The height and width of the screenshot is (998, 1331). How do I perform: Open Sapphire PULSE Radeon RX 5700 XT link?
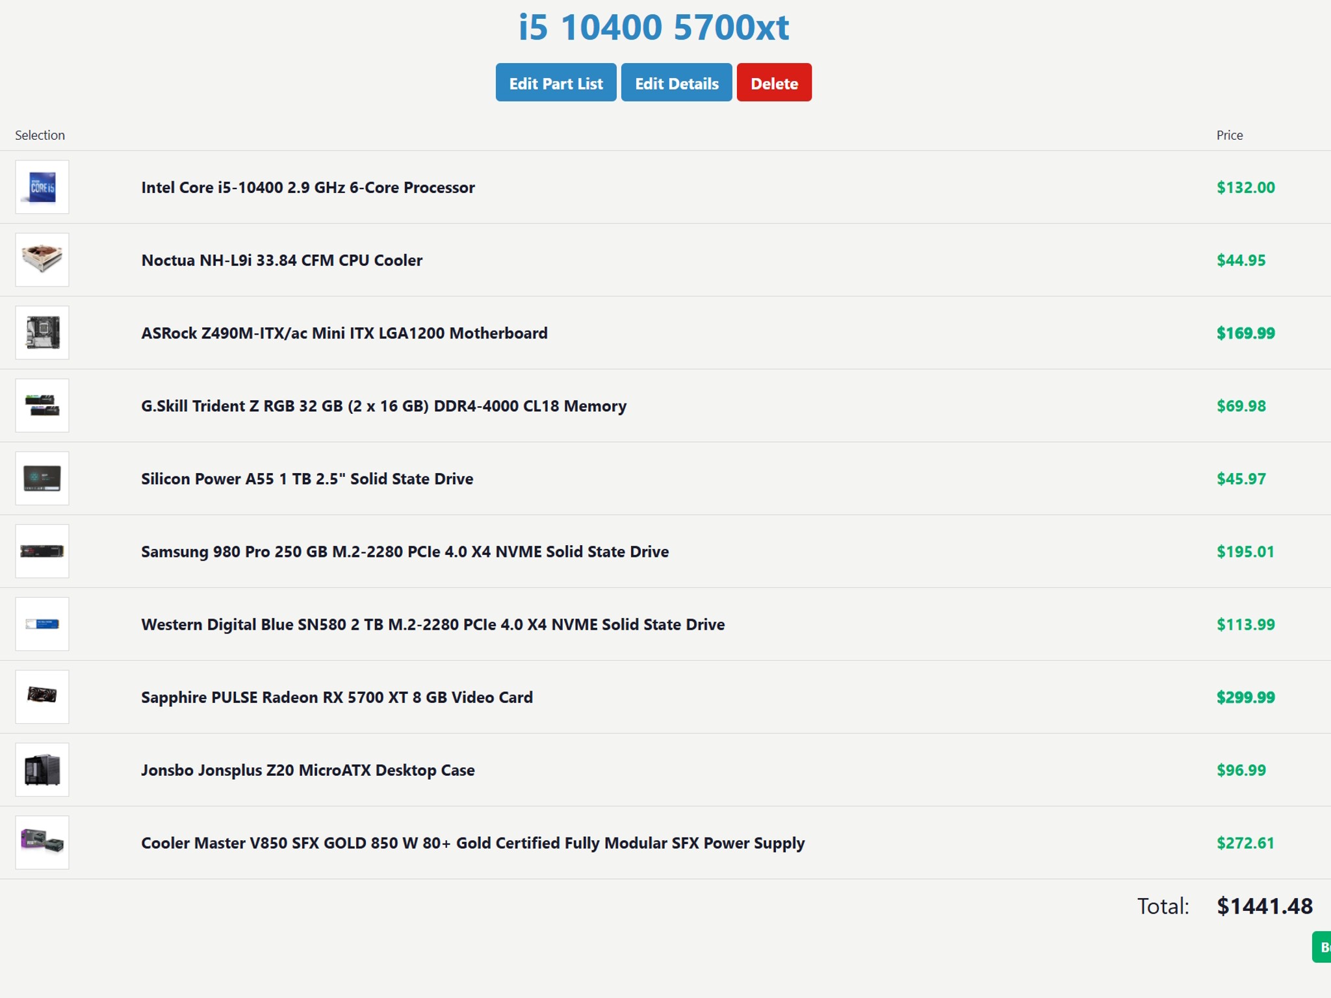(337, 697)
